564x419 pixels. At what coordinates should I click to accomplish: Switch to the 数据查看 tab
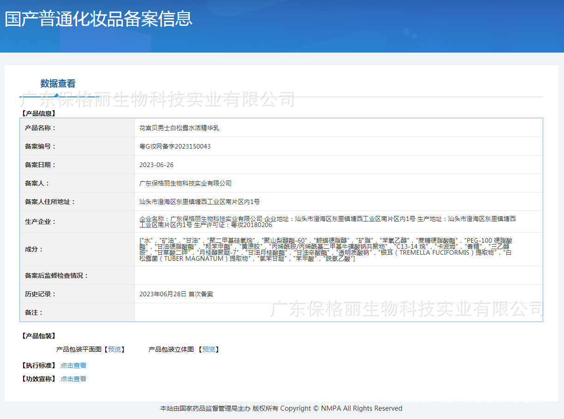58,84
